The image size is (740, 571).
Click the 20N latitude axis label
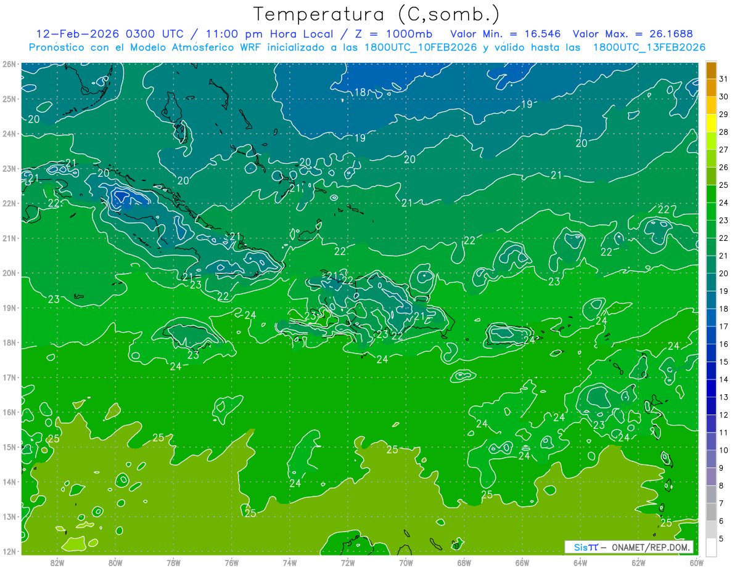coord(9,273)
